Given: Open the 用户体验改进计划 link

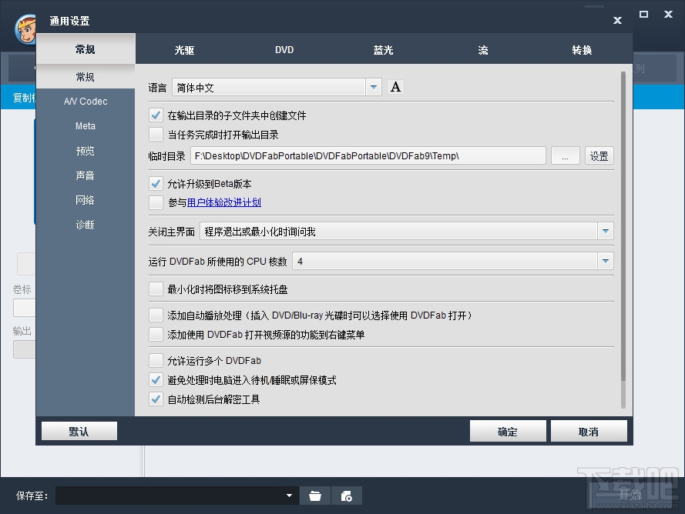Looking at the screenshot, I should coord(223,202).
